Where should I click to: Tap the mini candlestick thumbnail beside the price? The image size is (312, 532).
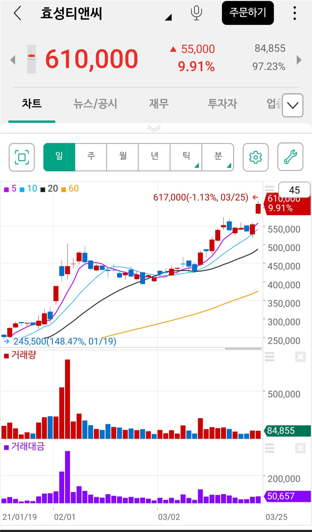tap(32, 59)
